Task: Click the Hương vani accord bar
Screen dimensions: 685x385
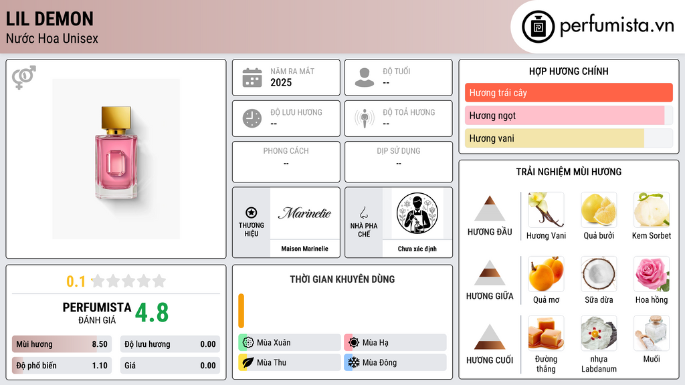Action: tap(569, 138)
